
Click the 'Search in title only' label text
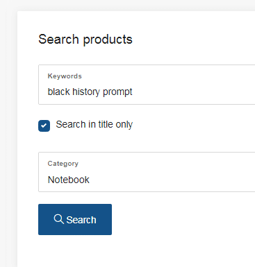point(94,125)
